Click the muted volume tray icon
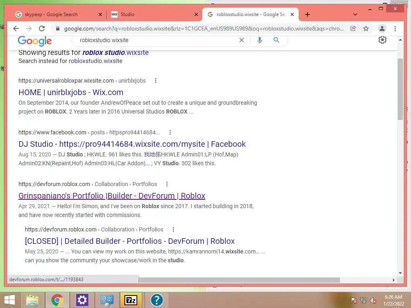This screenshot has height=308, width=411. coord(373,300)
